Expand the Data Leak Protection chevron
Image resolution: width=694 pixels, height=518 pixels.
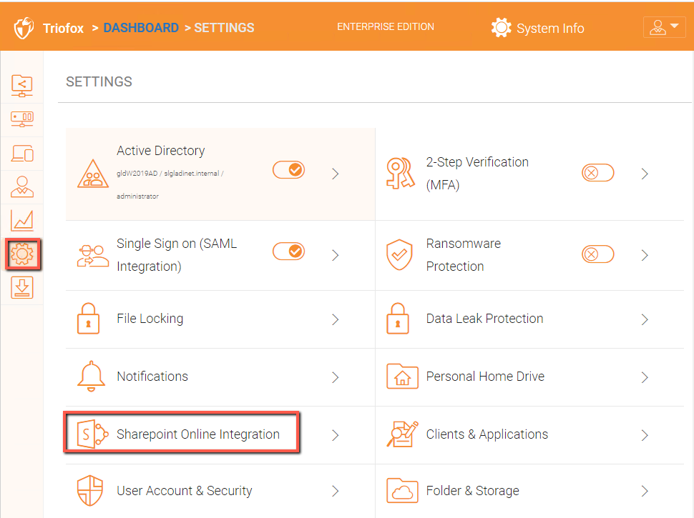tap(645, 319)
